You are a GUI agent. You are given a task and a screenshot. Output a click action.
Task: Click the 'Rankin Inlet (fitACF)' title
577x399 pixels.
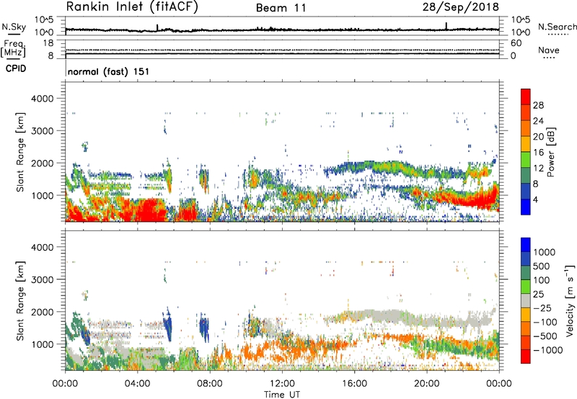132,7
